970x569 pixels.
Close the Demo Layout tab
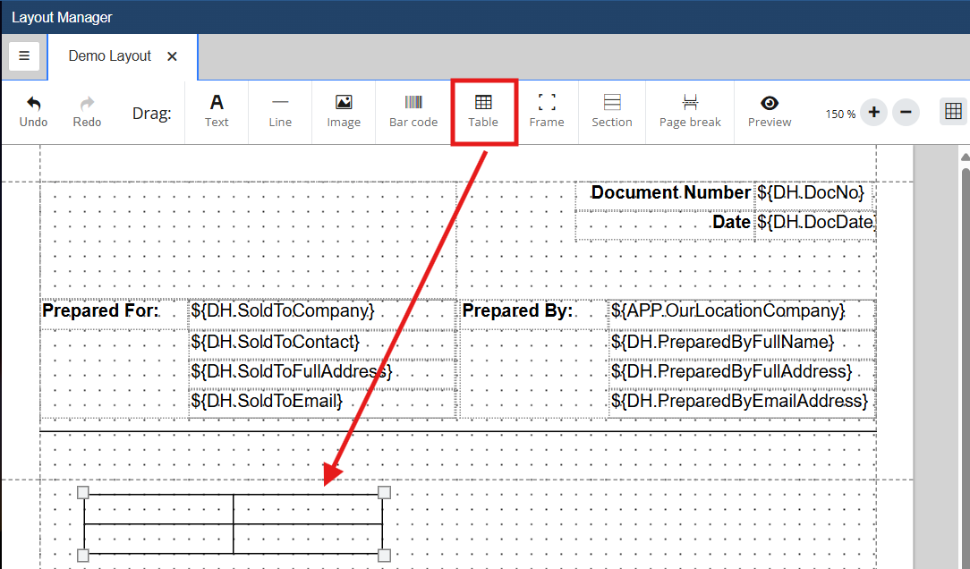[173, 56]
